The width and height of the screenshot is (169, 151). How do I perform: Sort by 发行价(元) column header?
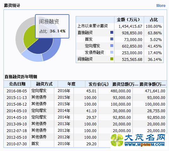(x=99, y=84)
